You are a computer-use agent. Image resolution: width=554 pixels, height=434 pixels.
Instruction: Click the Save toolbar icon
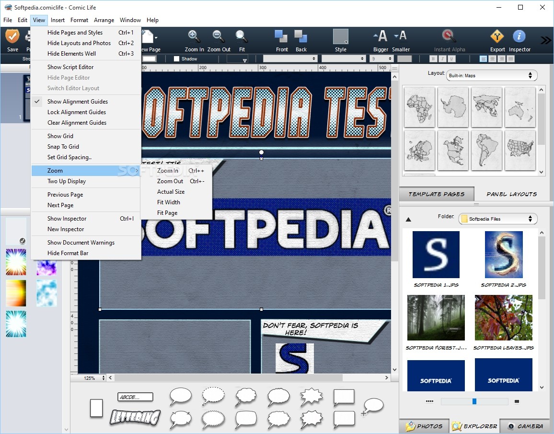(12, 36)
